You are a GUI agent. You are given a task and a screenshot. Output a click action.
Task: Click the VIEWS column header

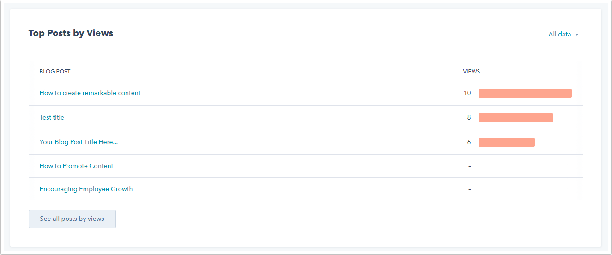[472, 72]
